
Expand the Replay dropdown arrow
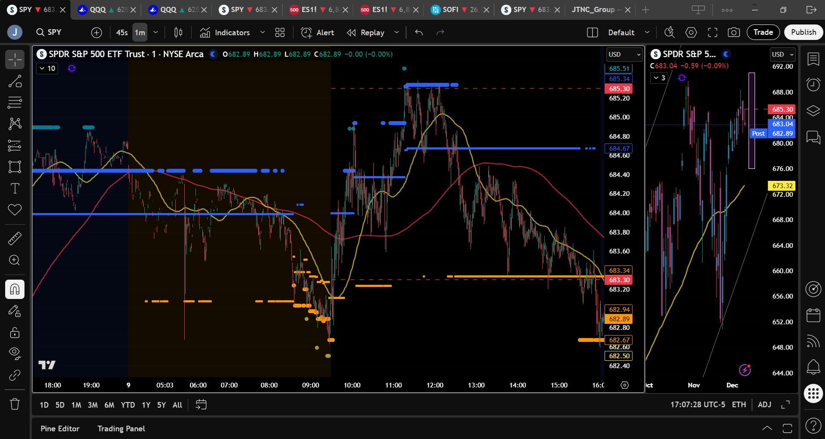click(x=397, y=32)
